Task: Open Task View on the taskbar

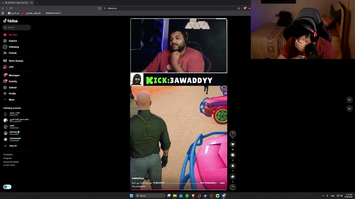Action: click(169, 196)
